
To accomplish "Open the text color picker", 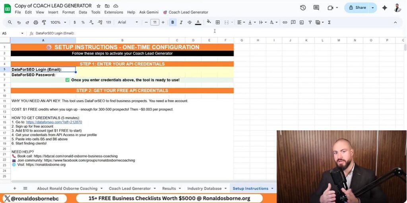I will [x=198, y=23].
